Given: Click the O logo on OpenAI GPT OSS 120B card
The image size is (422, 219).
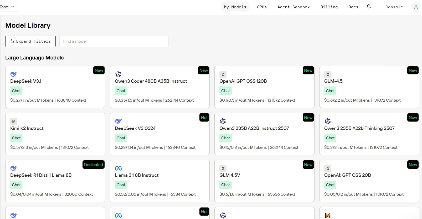Looking at the screenshot, I should coord(223,74).
